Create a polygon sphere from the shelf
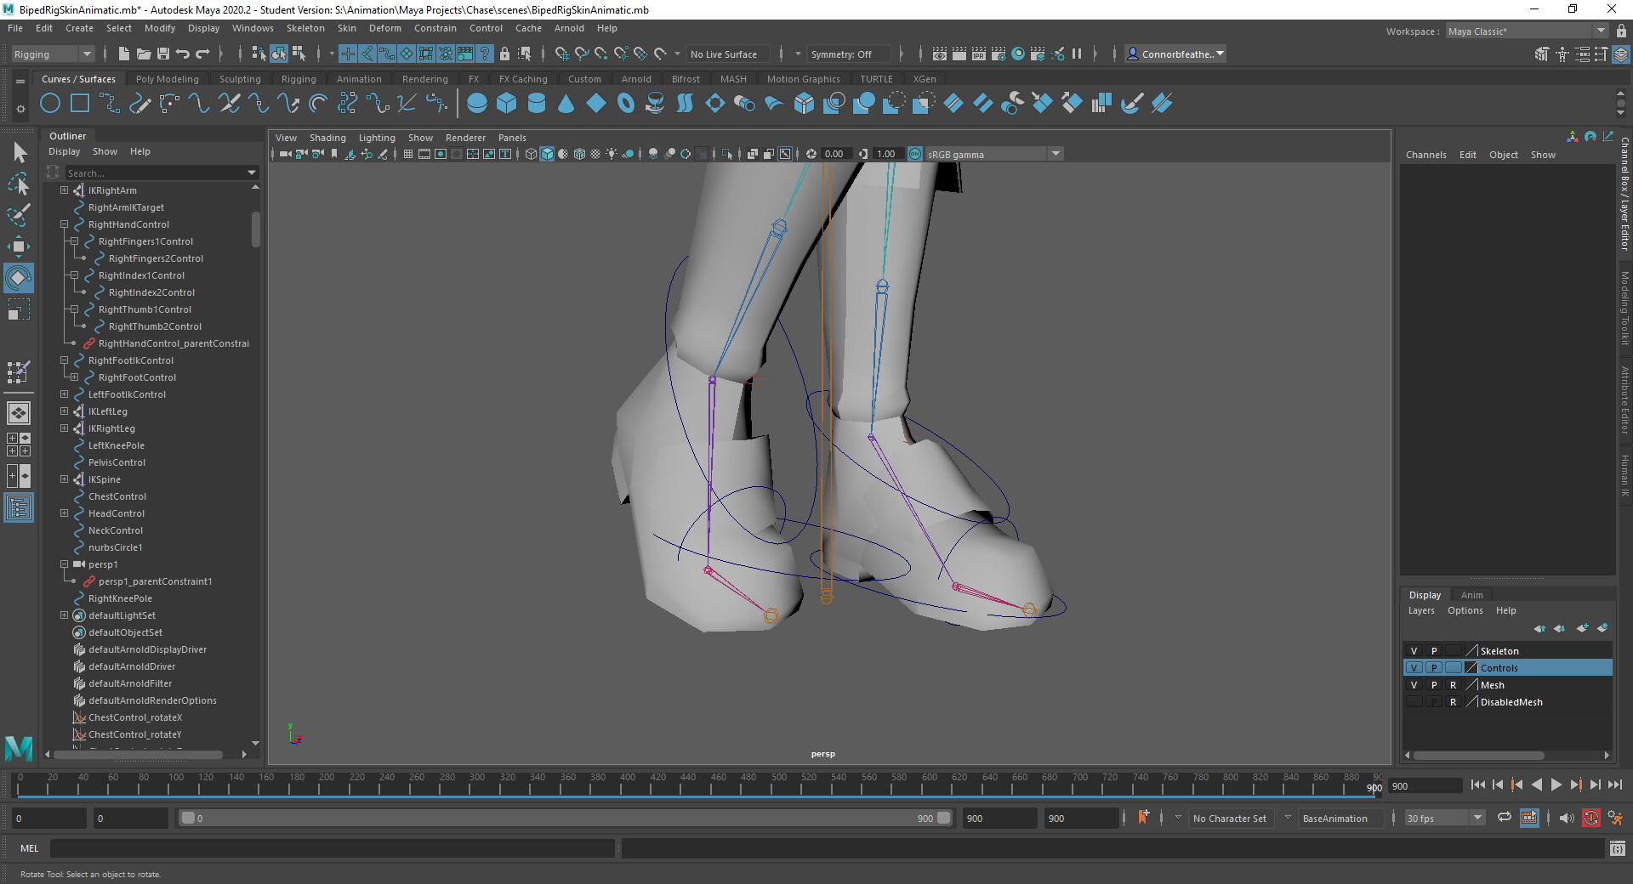This screenshot has width=1633, height=884. [x=477, y=103]
